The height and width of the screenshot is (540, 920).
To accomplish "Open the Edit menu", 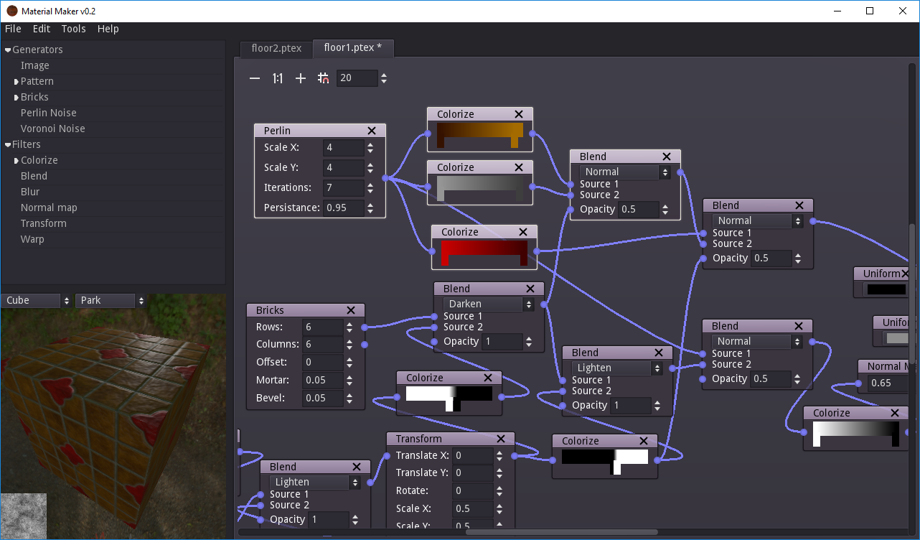I will (x=42, y=29).
